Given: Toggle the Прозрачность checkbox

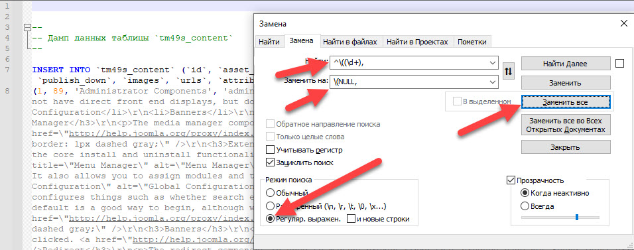Looking at the screenshot, I should [511, 180].
